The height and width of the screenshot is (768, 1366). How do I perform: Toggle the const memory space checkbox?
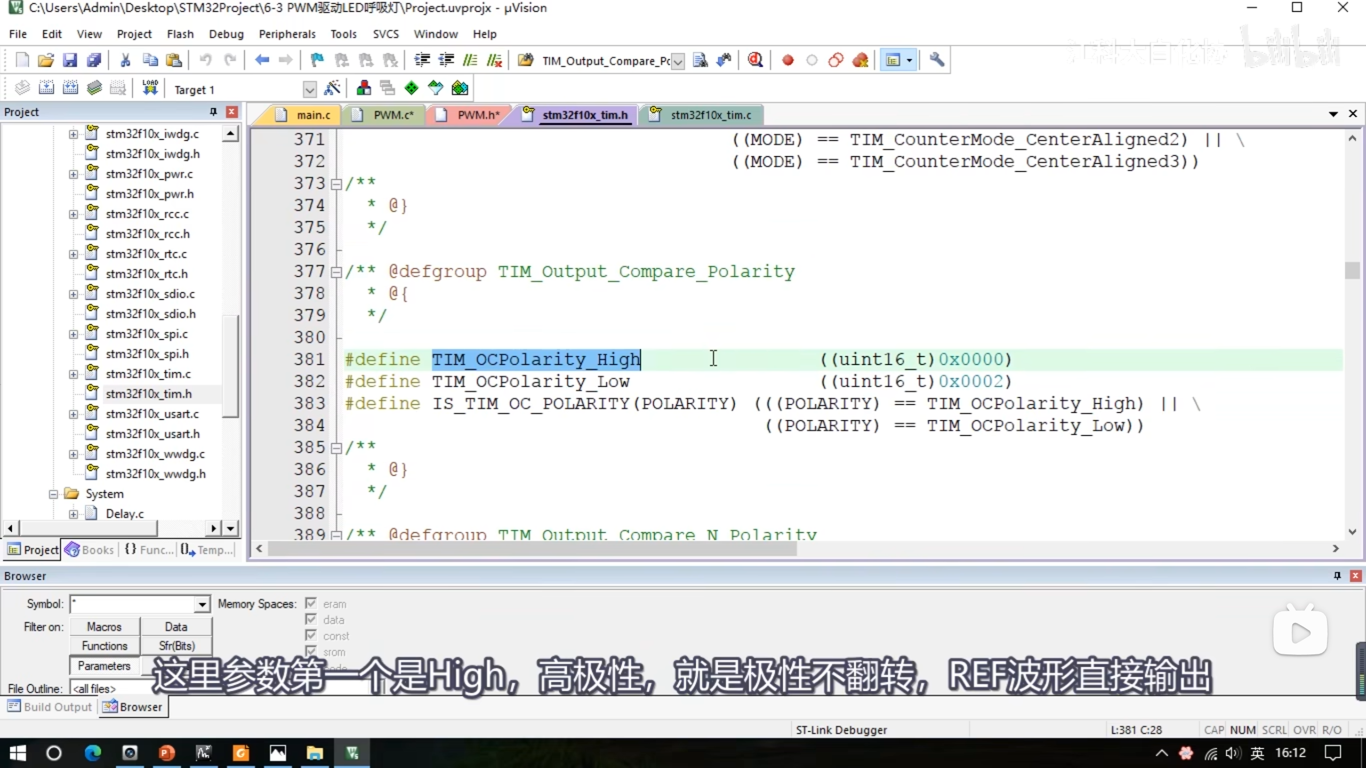(311, 635)
